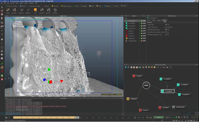Select the Hub01 circle node in graph
199x122 pixels.
tap(146, 85)
